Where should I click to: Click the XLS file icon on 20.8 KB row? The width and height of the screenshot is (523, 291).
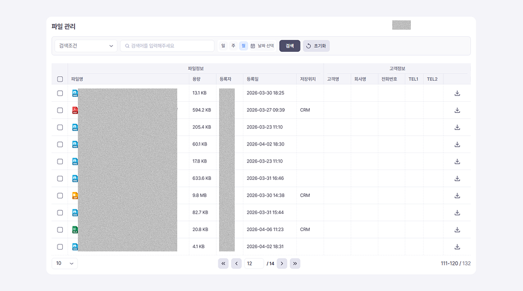coord(75,229)
